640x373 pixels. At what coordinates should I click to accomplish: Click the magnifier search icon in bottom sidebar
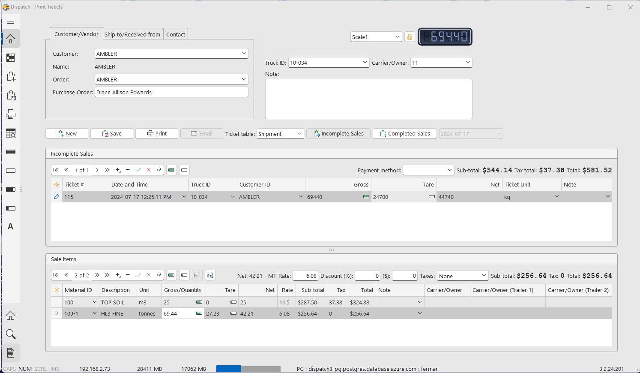click(11, 334)
